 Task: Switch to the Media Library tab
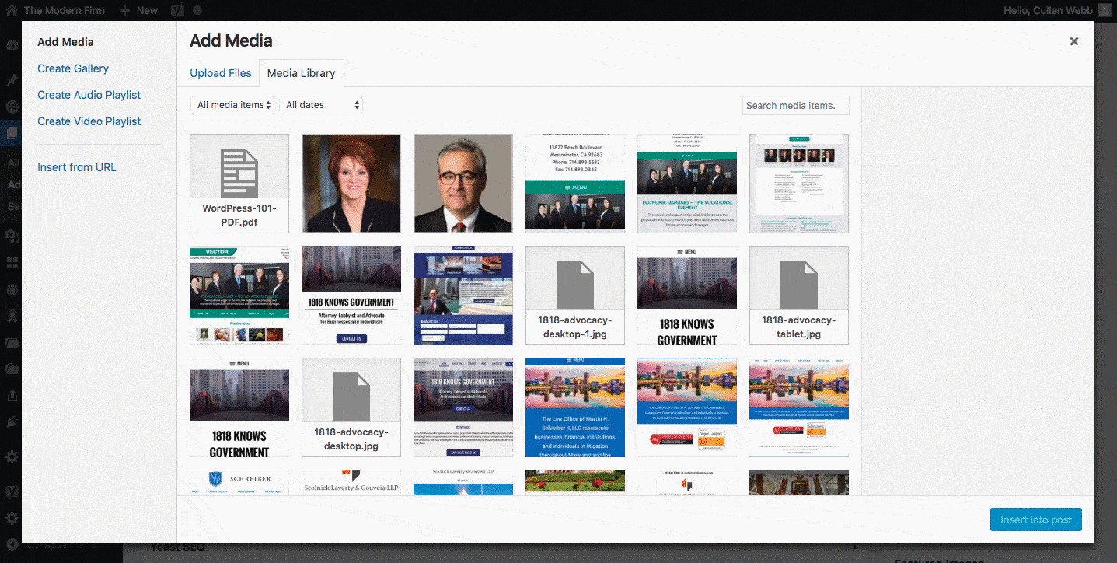(x=301, y=72)
